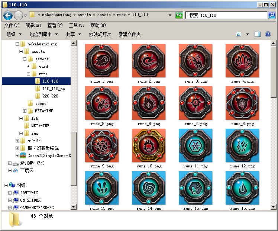Select the rune_3.png thumbnail
278x231 pixels.
195,61
